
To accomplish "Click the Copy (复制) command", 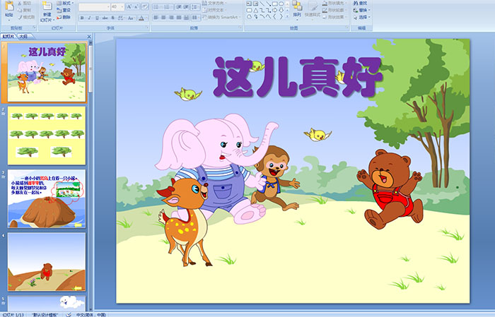I will [x=24, y=10].
